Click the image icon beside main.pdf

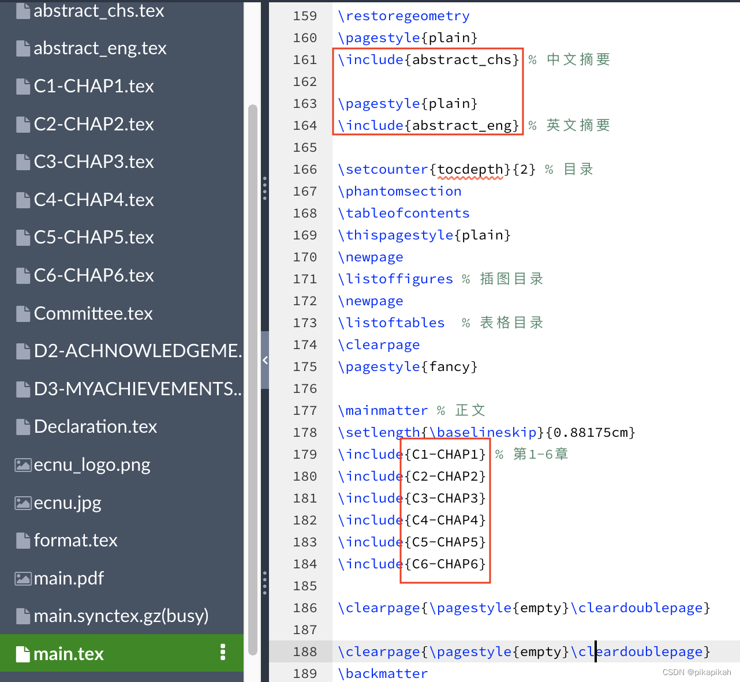[23, 579]
